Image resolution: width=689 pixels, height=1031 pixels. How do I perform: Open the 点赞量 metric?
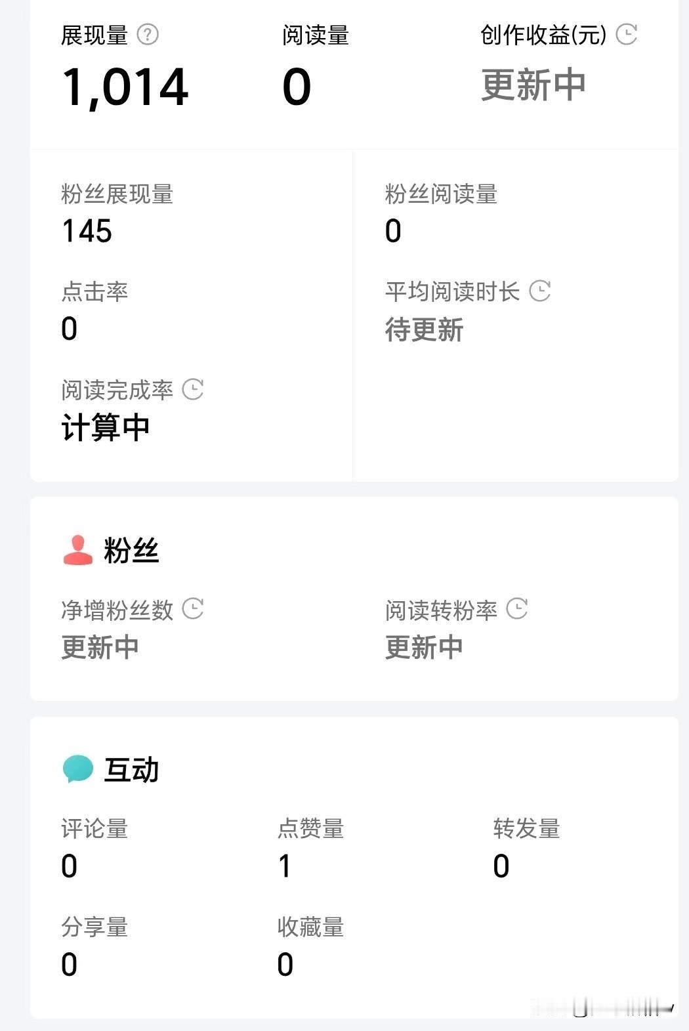pos(310,829)
